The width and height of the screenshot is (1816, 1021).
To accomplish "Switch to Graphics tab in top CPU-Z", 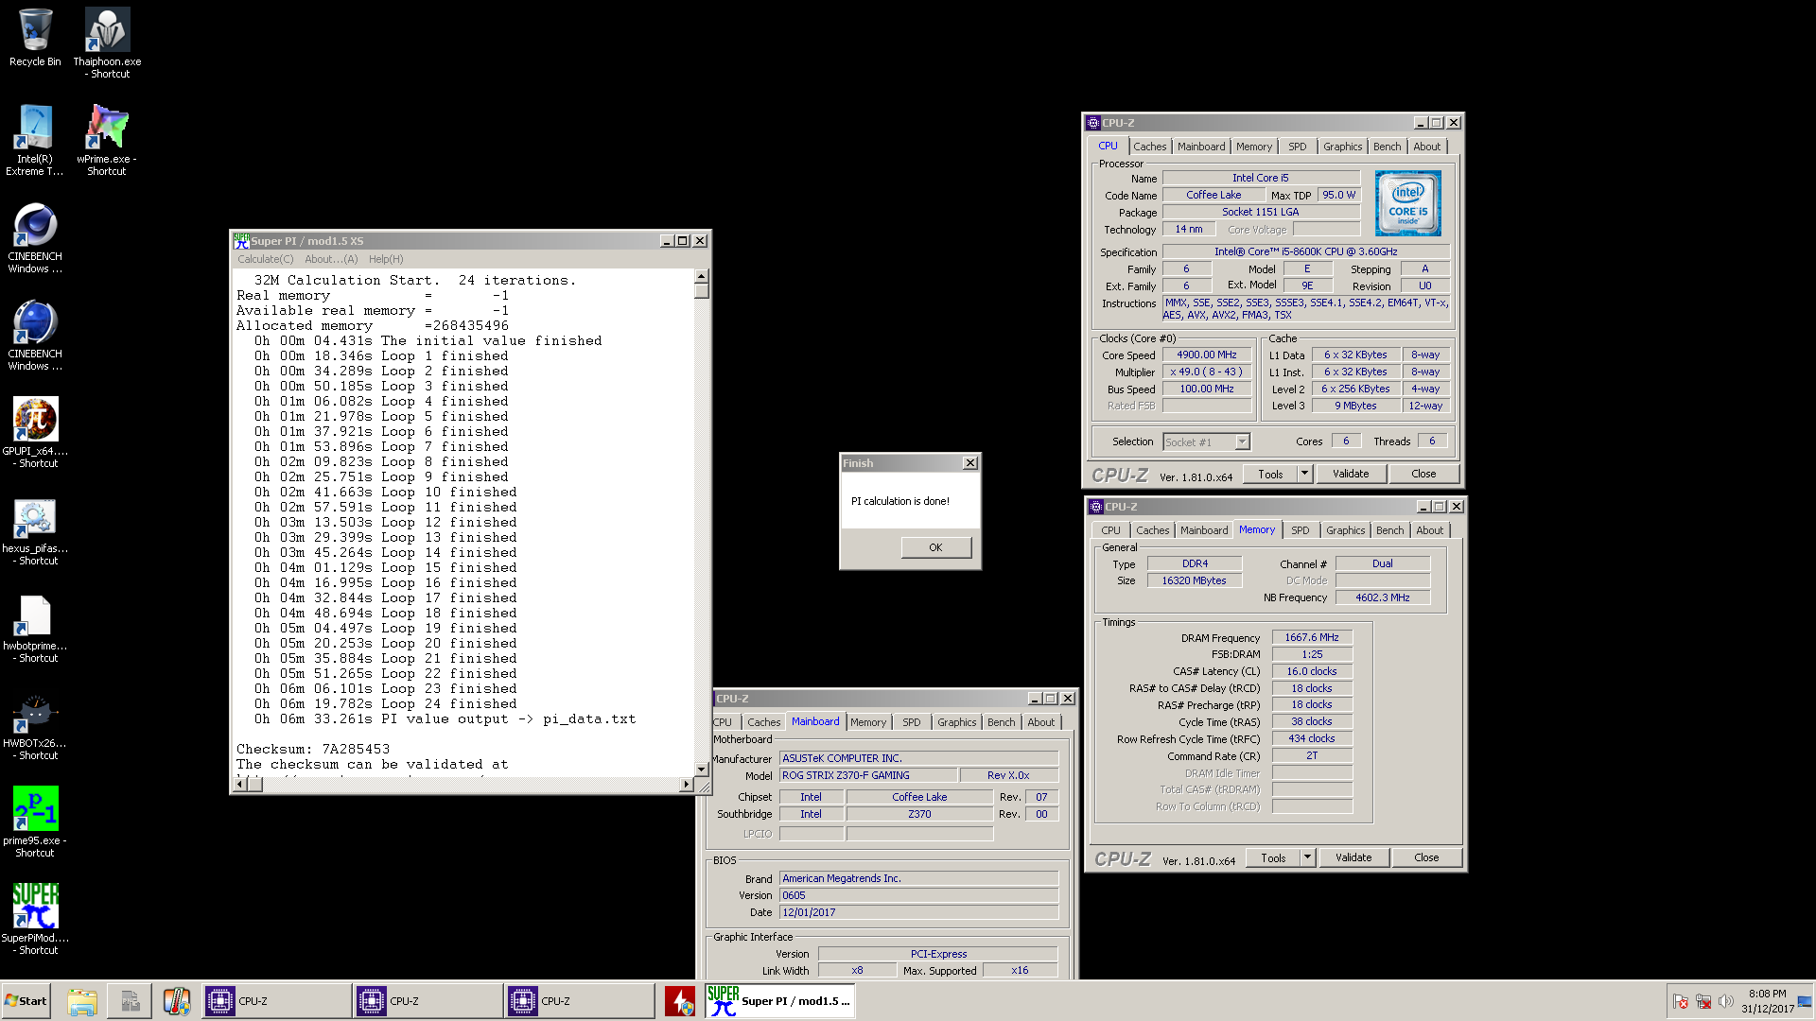I will (x=1342, y=147).
